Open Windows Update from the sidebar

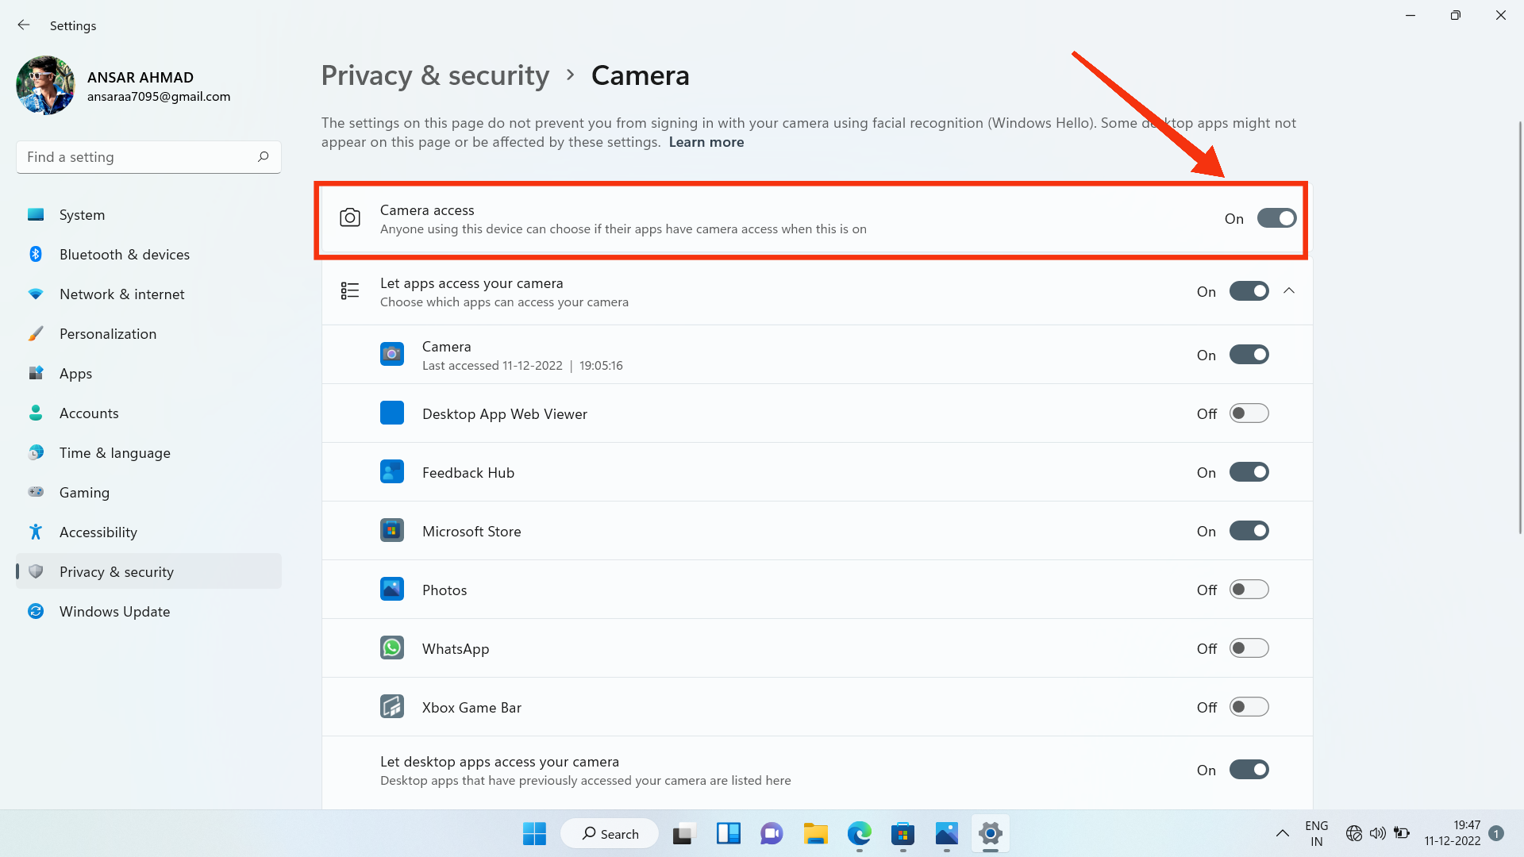tap(114, 611)
